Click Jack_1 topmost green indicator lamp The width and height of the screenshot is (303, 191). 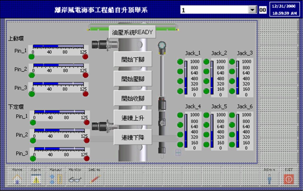[180, 62]
